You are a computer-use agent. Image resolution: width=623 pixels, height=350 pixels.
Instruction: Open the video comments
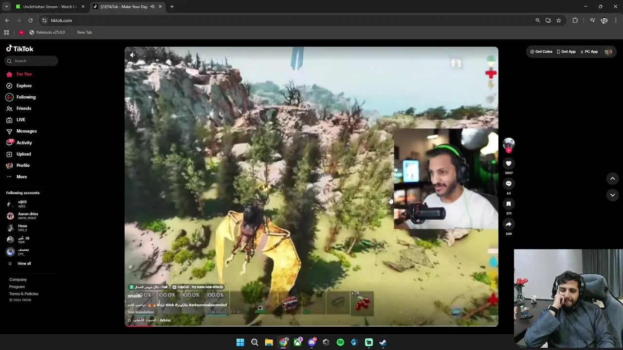[509, 184]
